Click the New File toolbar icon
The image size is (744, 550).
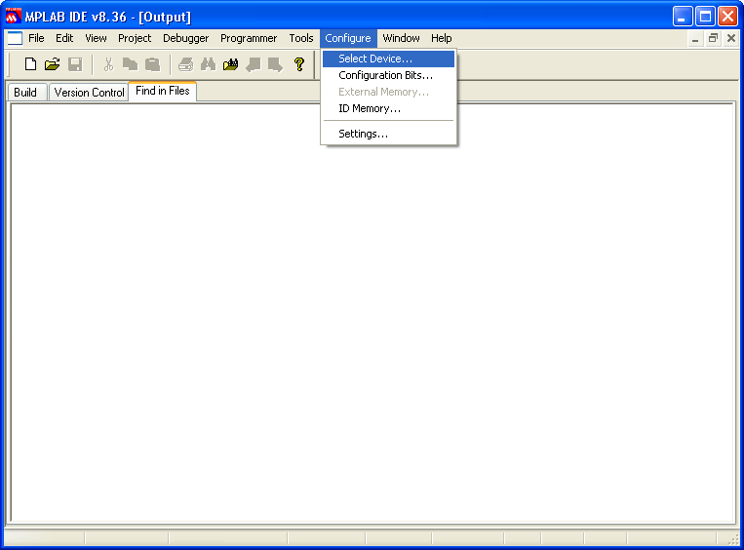click(x=30, y=64)
